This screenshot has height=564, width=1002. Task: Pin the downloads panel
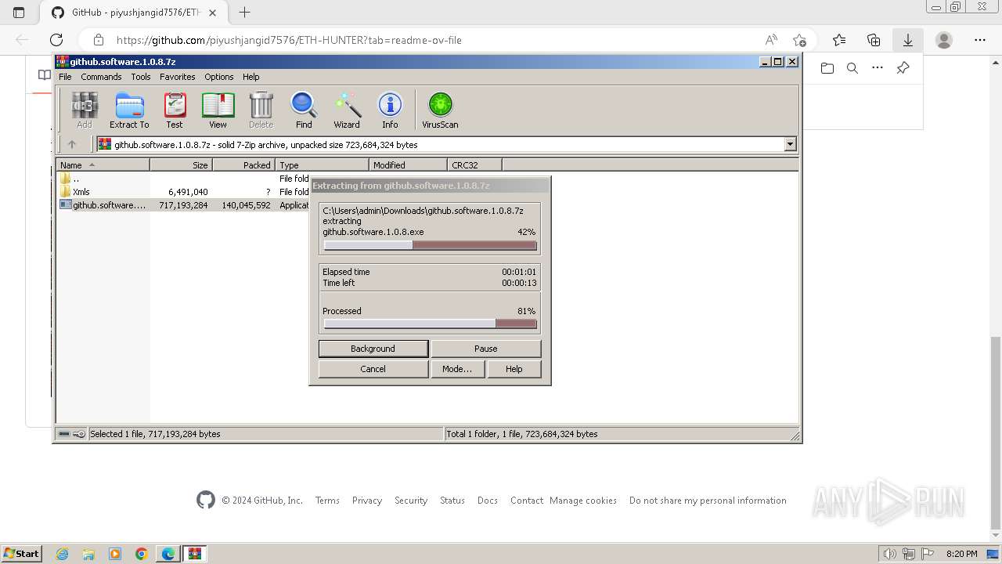(x=903, y=68)
